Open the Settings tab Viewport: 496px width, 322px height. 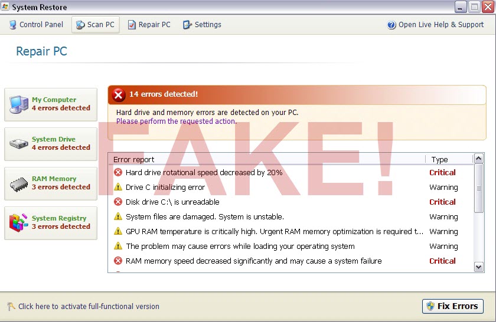(202, 25)
